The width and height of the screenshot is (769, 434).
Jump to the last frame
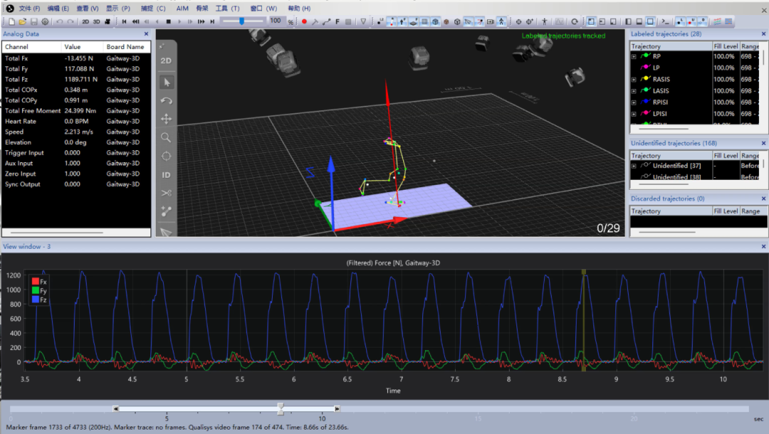coord(212,21)
